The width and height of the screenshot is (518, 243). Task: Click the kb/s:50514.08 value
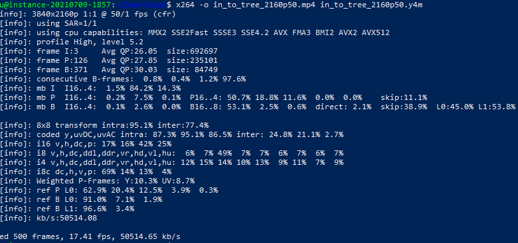click(x=66, y=218)
